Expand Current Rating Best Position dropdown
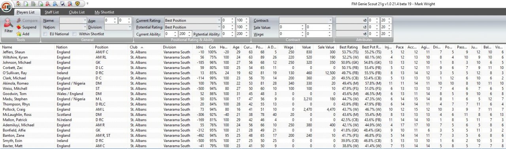The image size is (506, 149). [219, 20]
